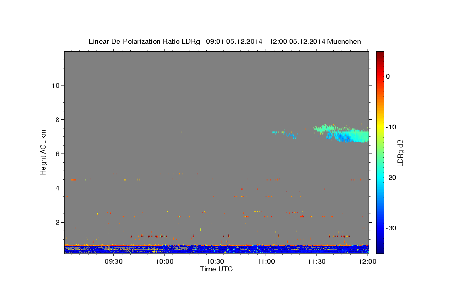Click the 'Height AGL km' axis label
The height and width of the screenshot is (304, 456).
pyautogui.click(x=44, y=152)
